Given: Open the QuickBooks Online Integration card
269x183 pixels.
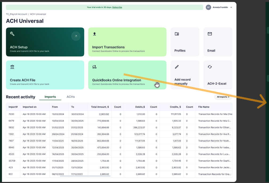Looking at the screenshot, I should click(127, 75).
